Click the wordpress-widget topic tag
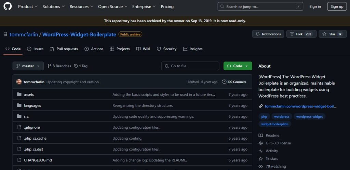 (x=309, y=116)
